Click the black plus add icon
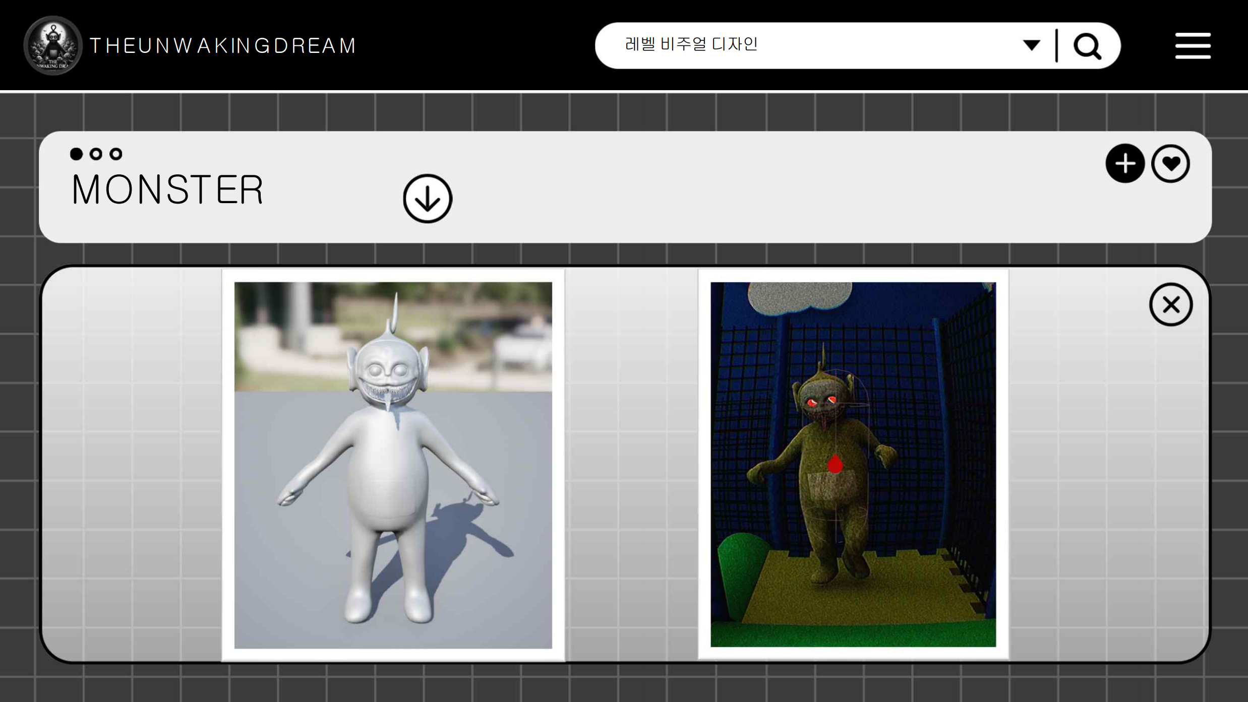Viewport: 1248px width, 702px height. point(1124,163)
